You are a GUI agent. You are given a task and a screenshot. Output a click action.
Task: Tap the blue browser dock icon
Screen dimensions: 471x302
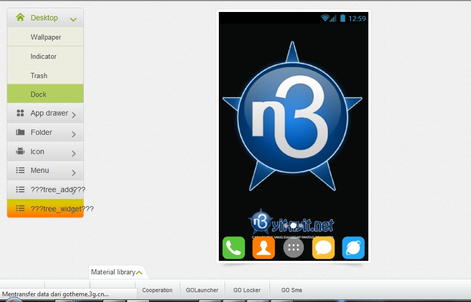(353, 248)
